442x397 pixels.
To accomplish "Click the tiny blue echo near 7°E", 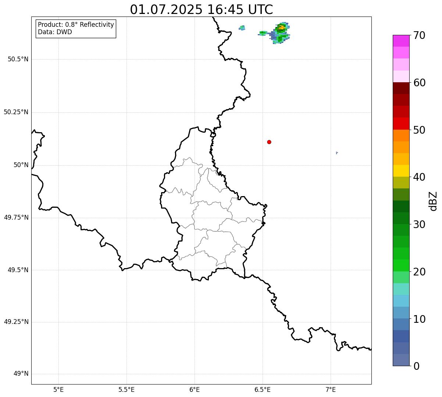I will 337,153.
